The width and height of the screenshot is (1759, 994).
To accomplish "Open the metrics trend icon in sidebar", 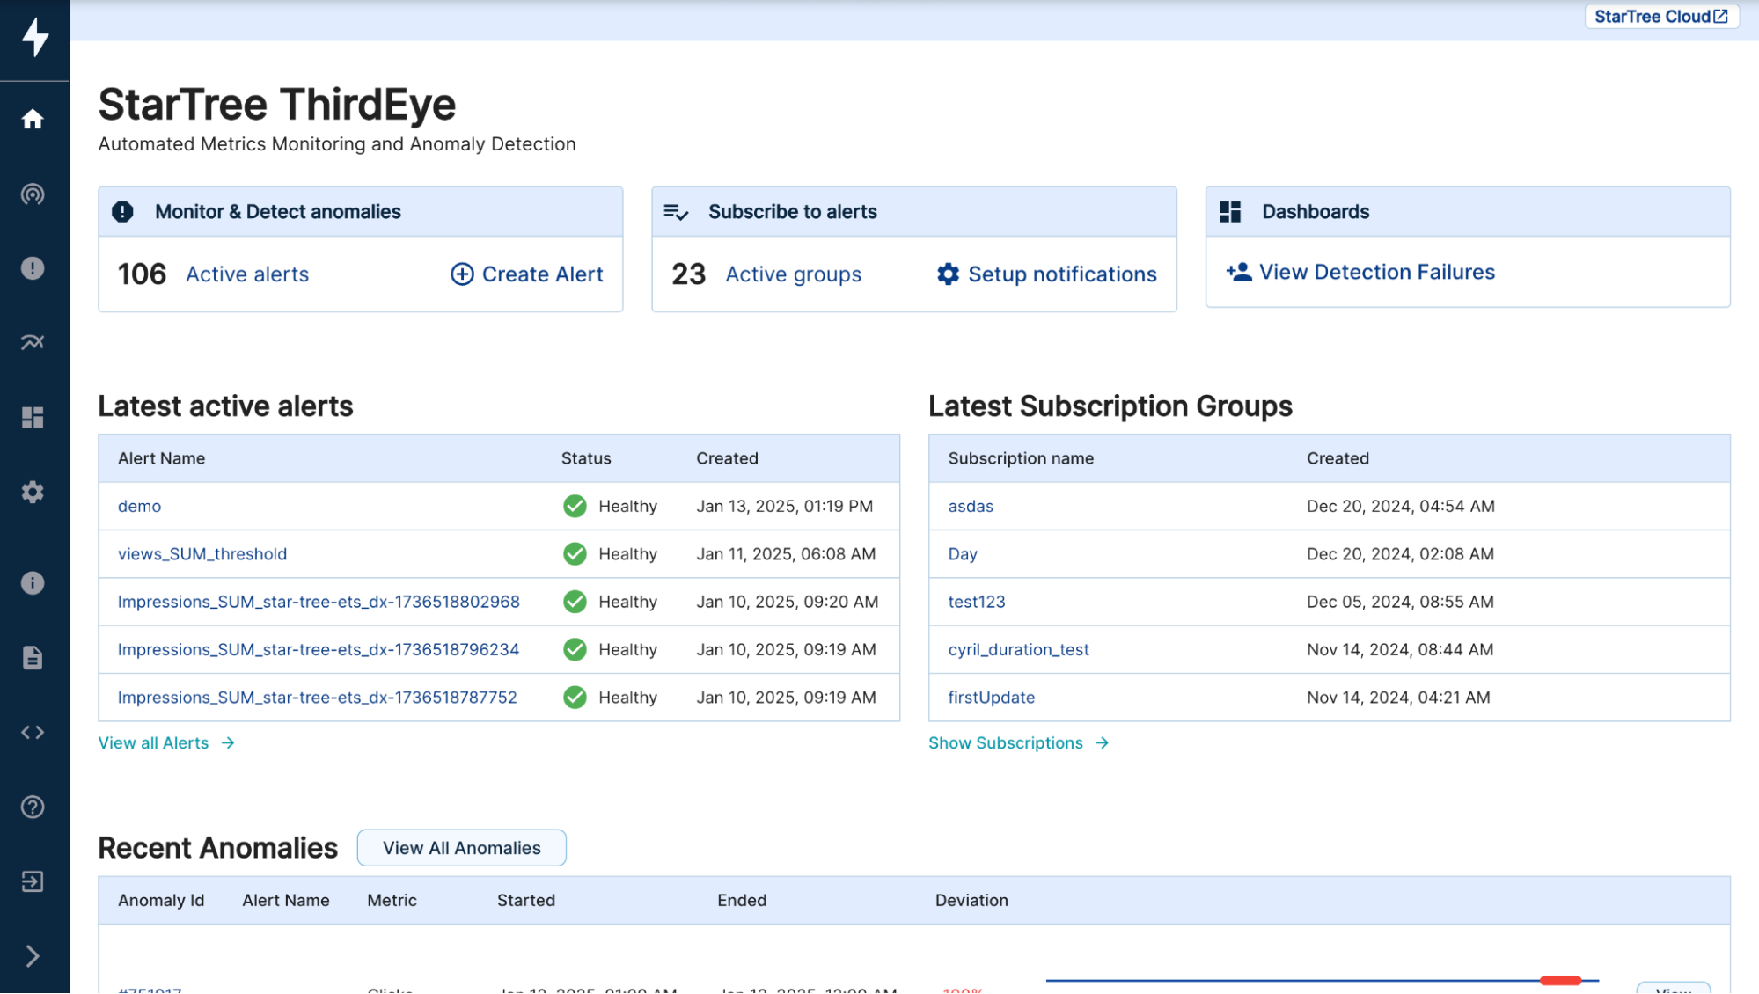I will point(33,342).
